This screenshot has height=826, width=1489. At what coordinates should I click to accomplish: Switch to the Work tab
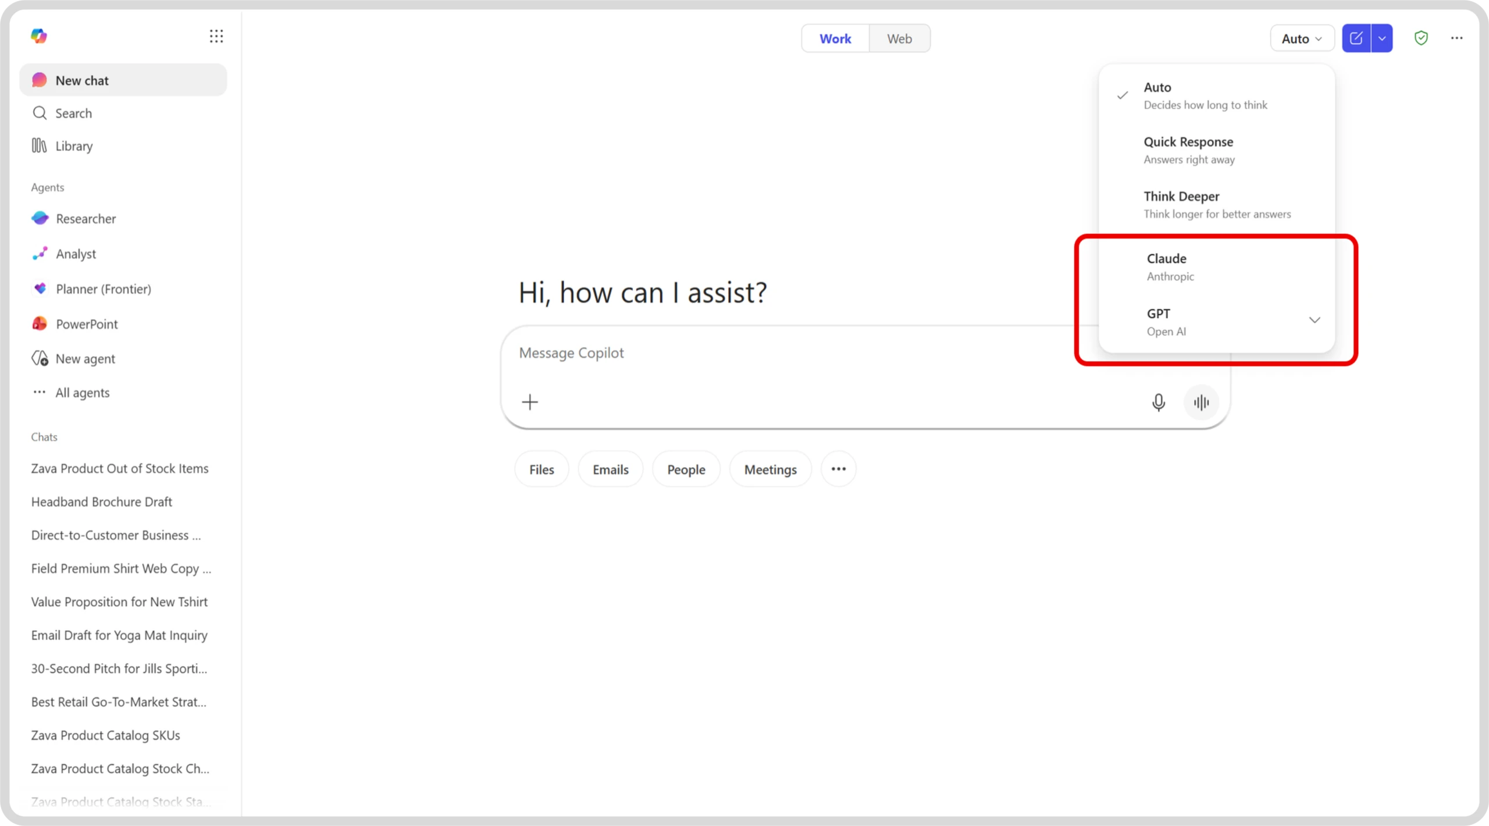835,38
